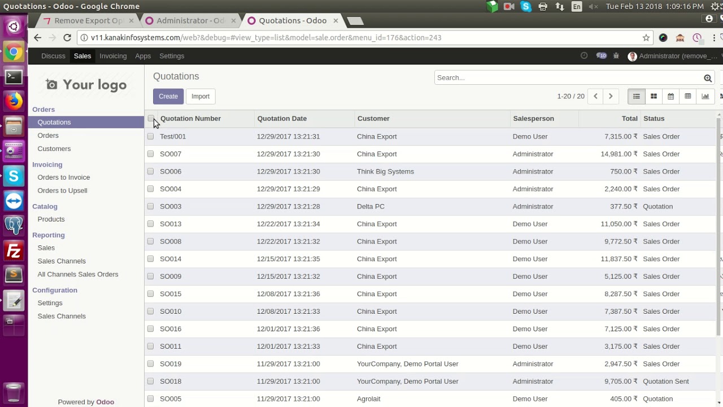Click the Import button
723x407 pixels.
click(201, 96)
